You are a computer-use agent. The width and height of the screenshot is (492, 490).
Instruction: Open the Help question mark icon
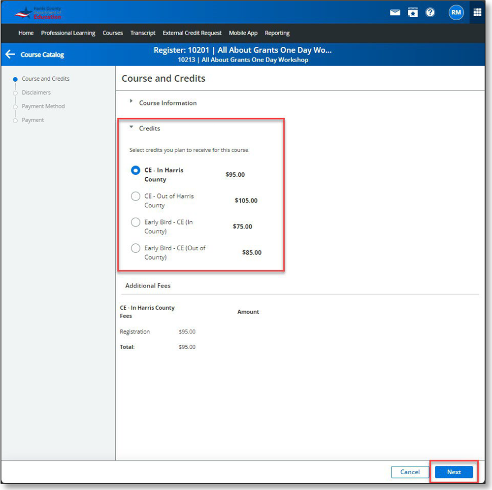click(430, 12)
